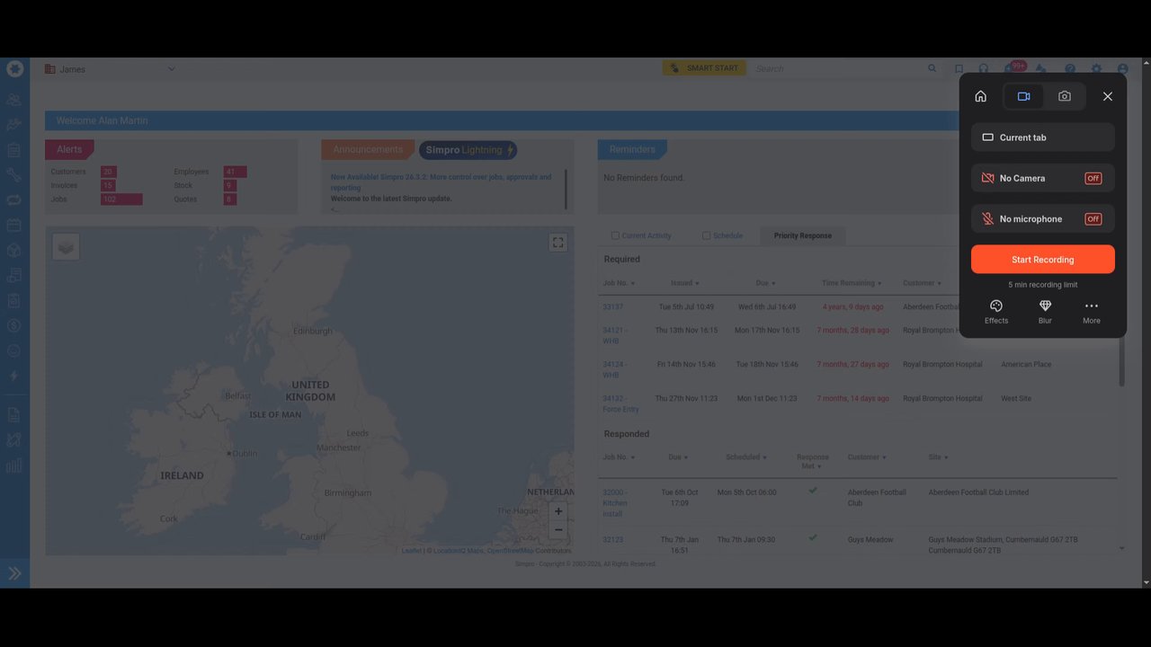Viewport: 1151px width, 647px height.
Task: Open the recorder home icon
Action: pos(980,96)
